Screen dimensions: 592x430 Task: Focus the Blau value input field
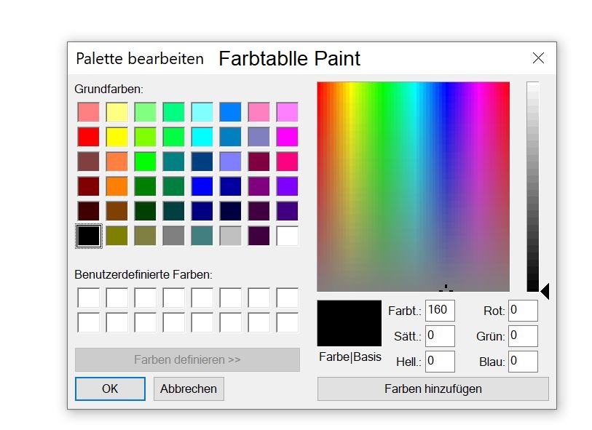click(523, 361)
